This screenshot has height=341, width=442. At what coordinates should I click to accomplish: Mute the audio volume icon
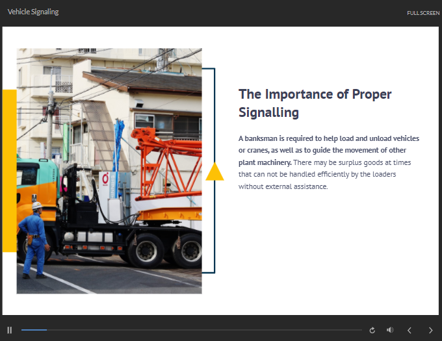point(390,330)
